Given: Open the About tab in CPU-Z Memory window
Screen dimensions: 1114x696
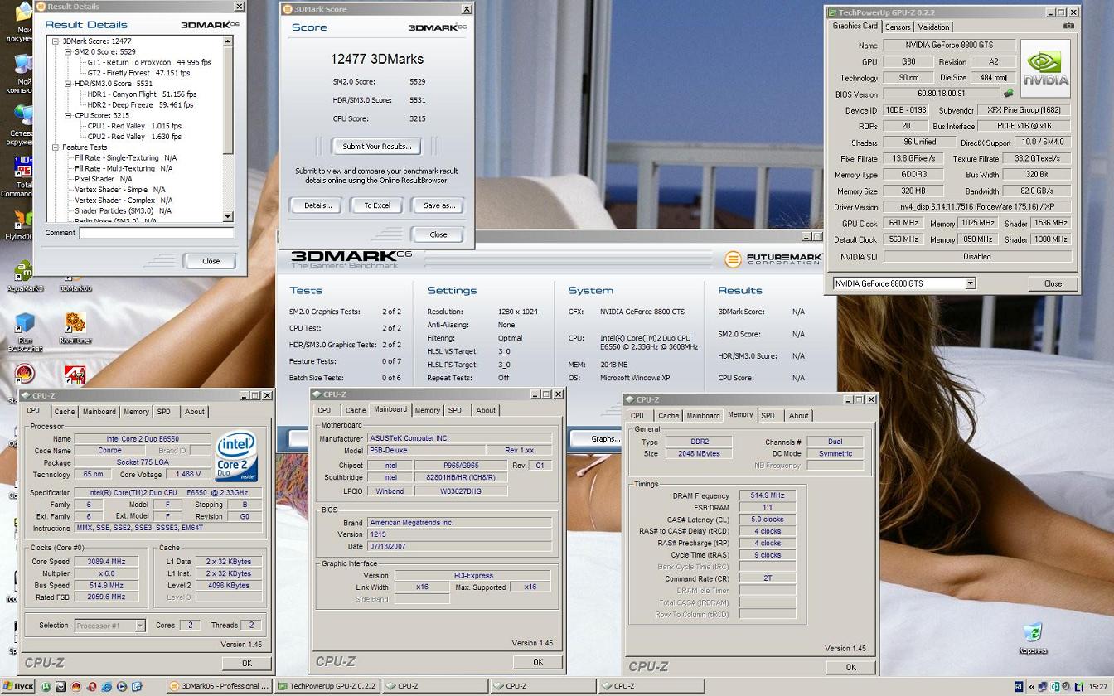Looking at the screenshot, I should click(798, 416).
